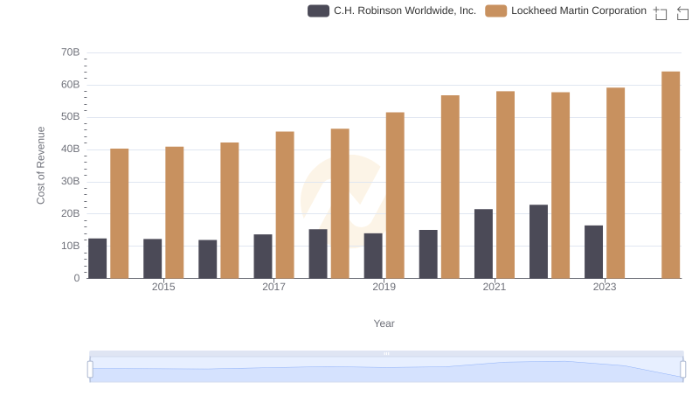The image size is (699, 403).
Task: Click the 2021 x-axis label
Action: 495,287
